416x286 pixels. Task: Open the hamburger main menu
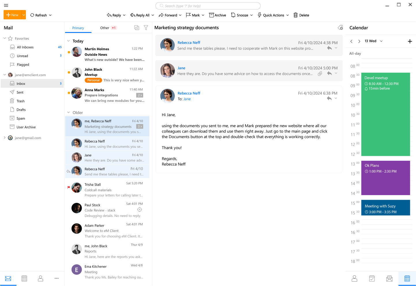click(6, 5)
